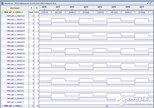This screenshot has width=154, height=108.
Task: Select signal MON_AXI_S_TDATA[12]
Action: (x=16, y=61)
